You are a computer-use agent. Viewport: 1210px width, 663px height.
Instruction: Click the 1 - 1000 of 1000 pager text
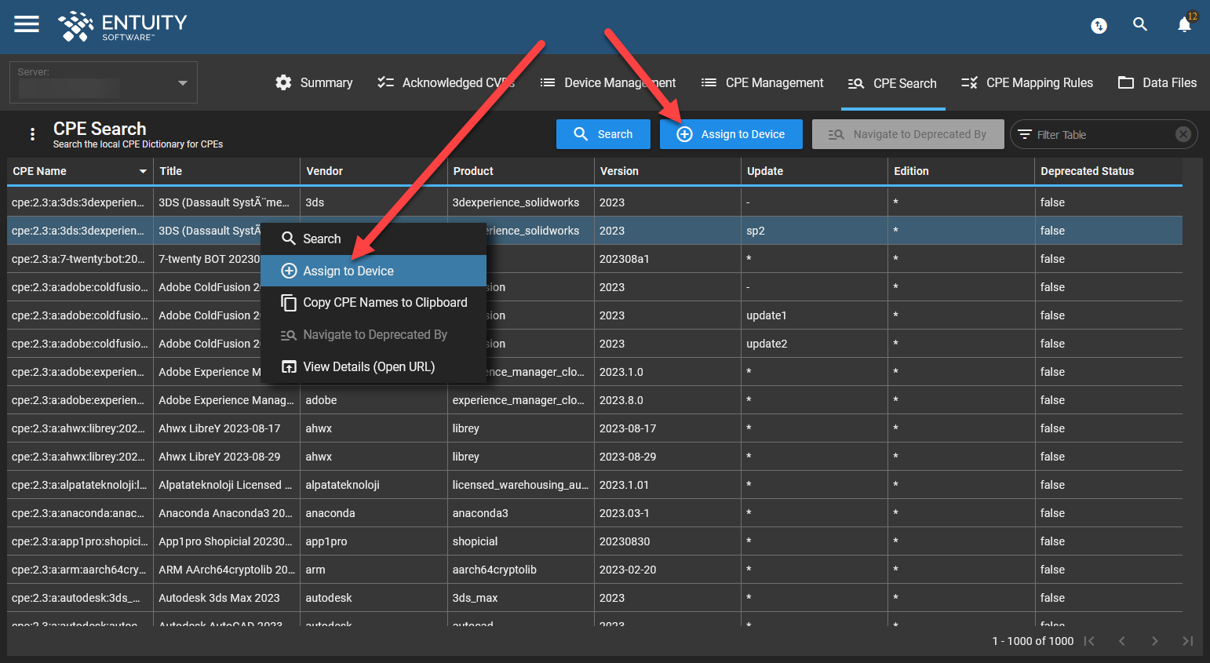tap(1033, 641)
